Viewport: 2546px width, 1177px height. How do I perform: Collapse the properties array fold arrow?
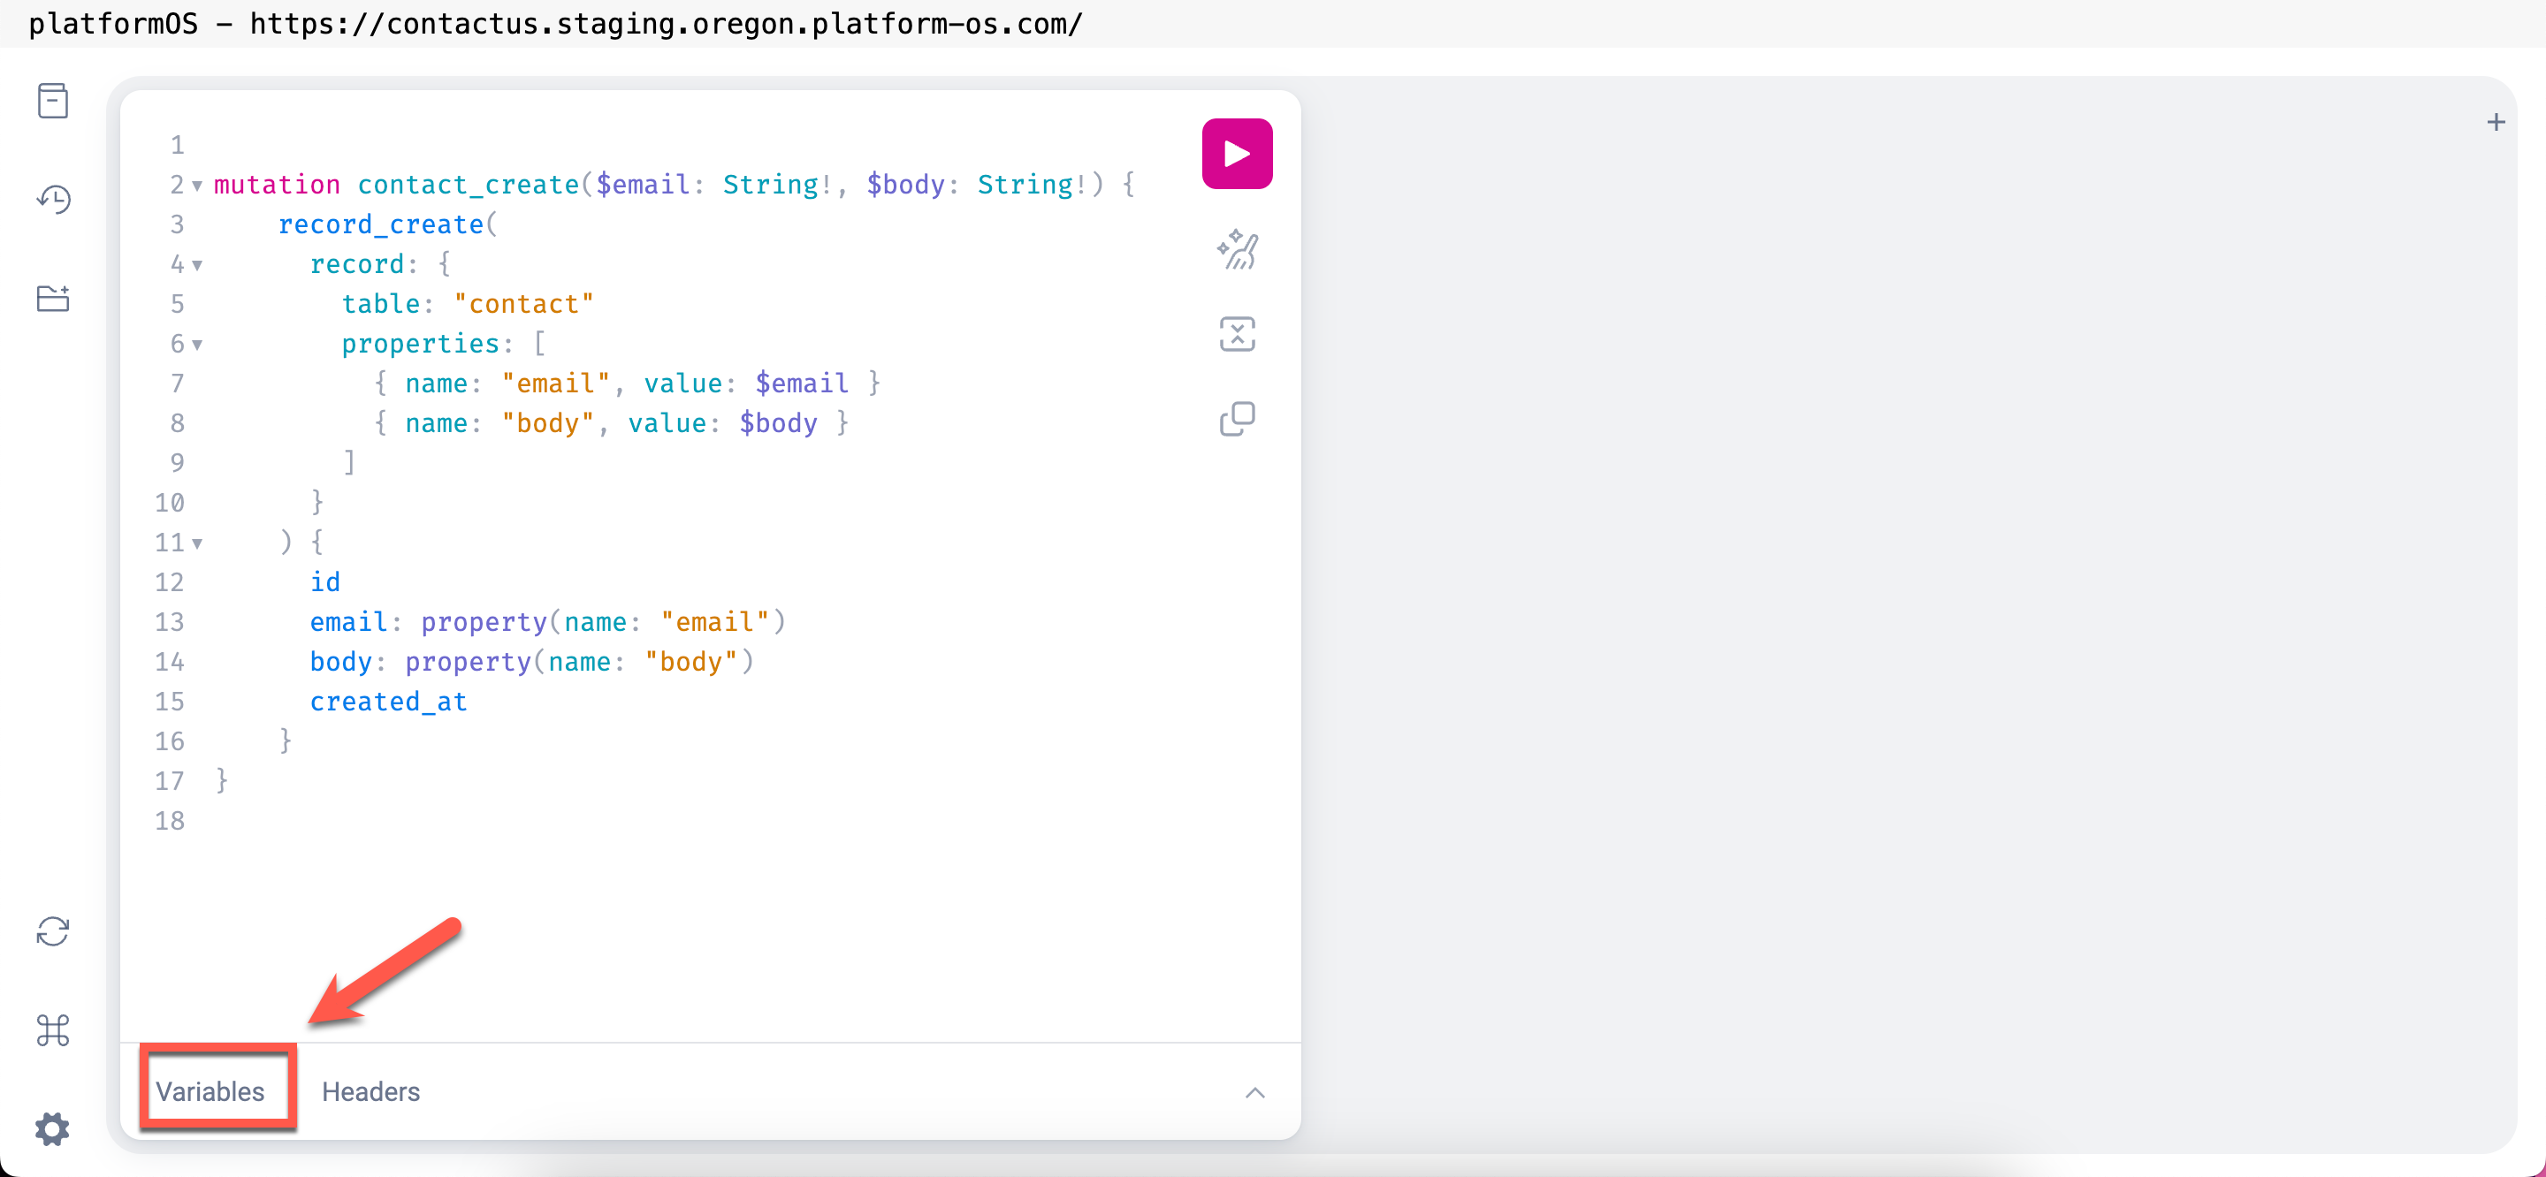[x=196, y=345]
